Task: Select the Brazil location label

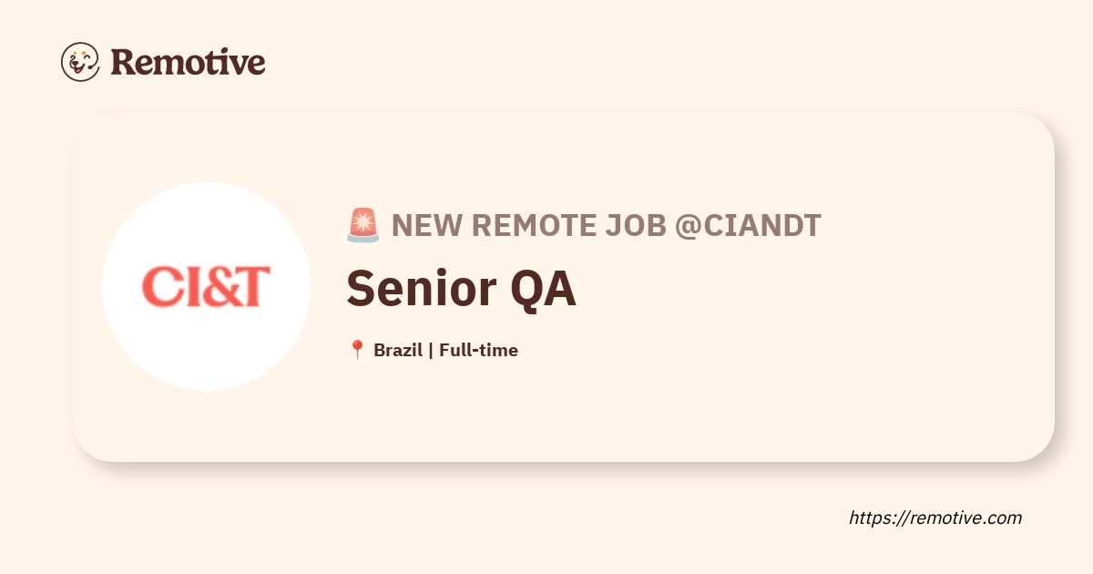Action: 398,350
